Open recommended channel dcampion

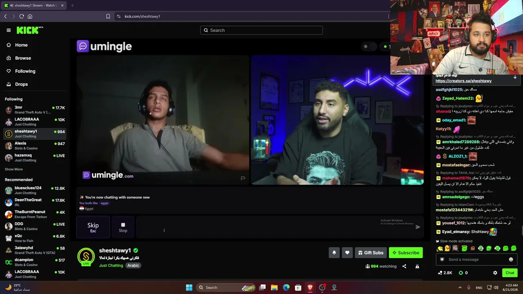point(35,262)
